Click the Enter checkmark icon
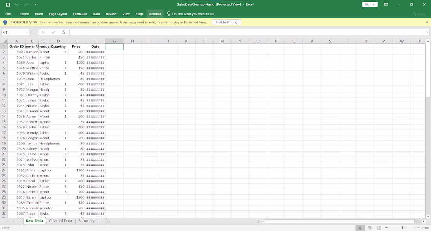 [x=53, y=32]
